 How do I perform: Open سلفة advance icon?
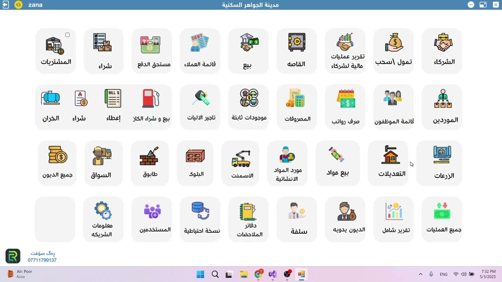tap(297, 211)
